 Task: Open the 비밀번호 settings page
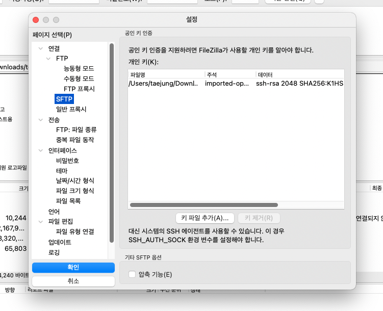pos(67,161)
